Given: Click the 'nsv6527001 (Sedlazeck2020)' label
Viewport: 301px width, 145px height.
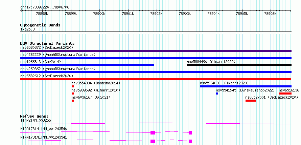Looking at the screenshot, I should click(272, 97).
